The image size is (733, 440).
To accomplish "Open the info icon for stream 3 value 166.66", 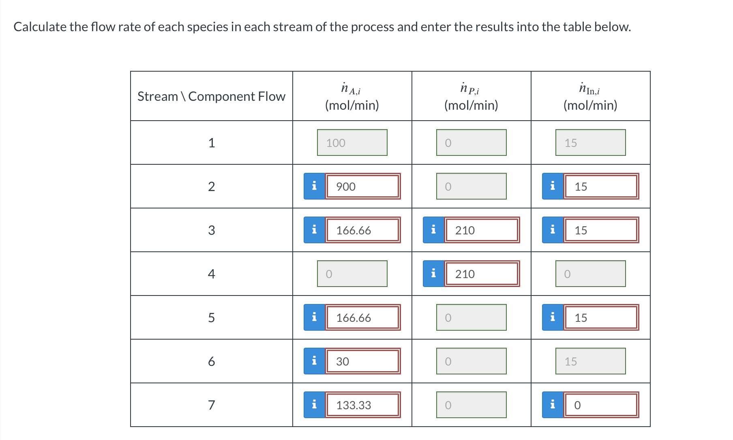I will [x=314, y=230].
